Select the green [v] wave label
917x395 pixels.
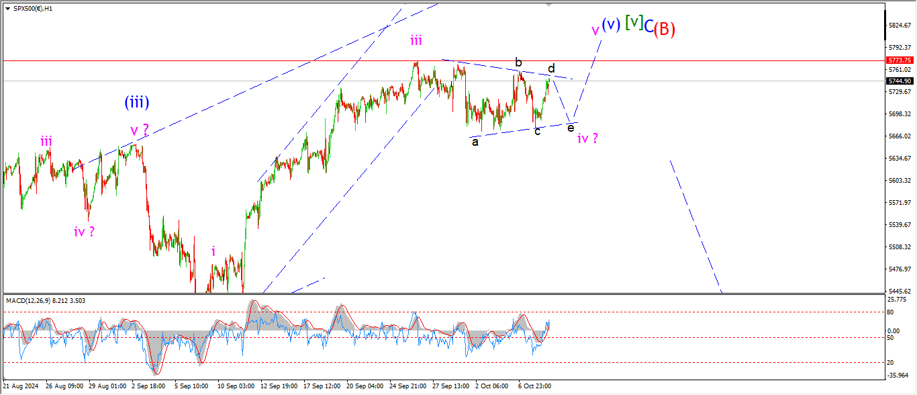pyautogui.click(x=634, y=22)
